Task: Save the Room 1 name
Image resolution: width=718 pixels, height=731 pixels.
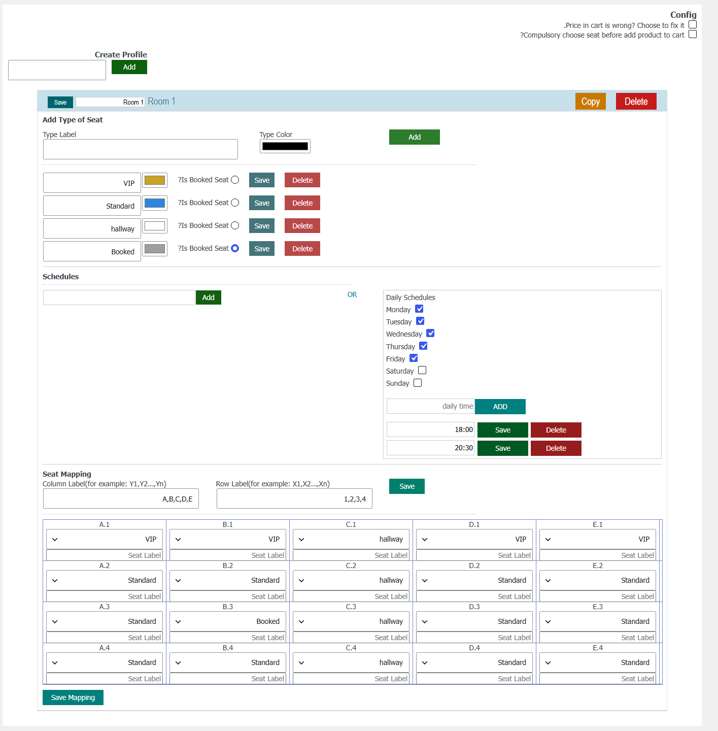Action: [60, 102]
